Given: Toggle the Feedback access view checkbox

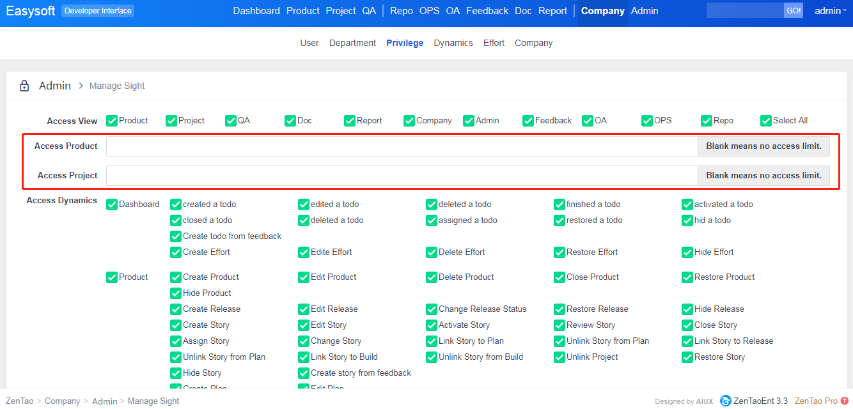Looking at the screenshot, I should tap(528, 121).
